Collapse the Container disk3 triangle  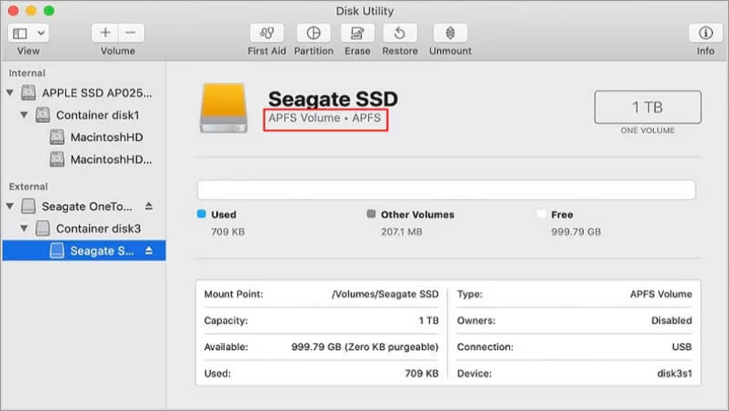[x=24, y=228]
